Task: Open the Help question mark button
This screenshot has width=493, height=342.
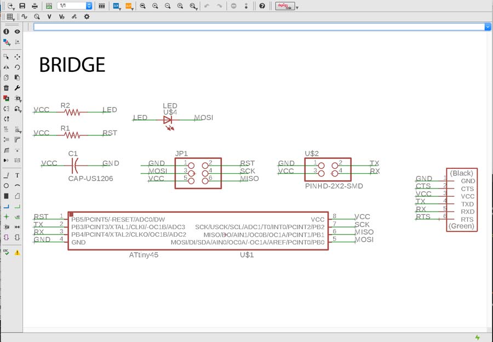Action: 262,5
